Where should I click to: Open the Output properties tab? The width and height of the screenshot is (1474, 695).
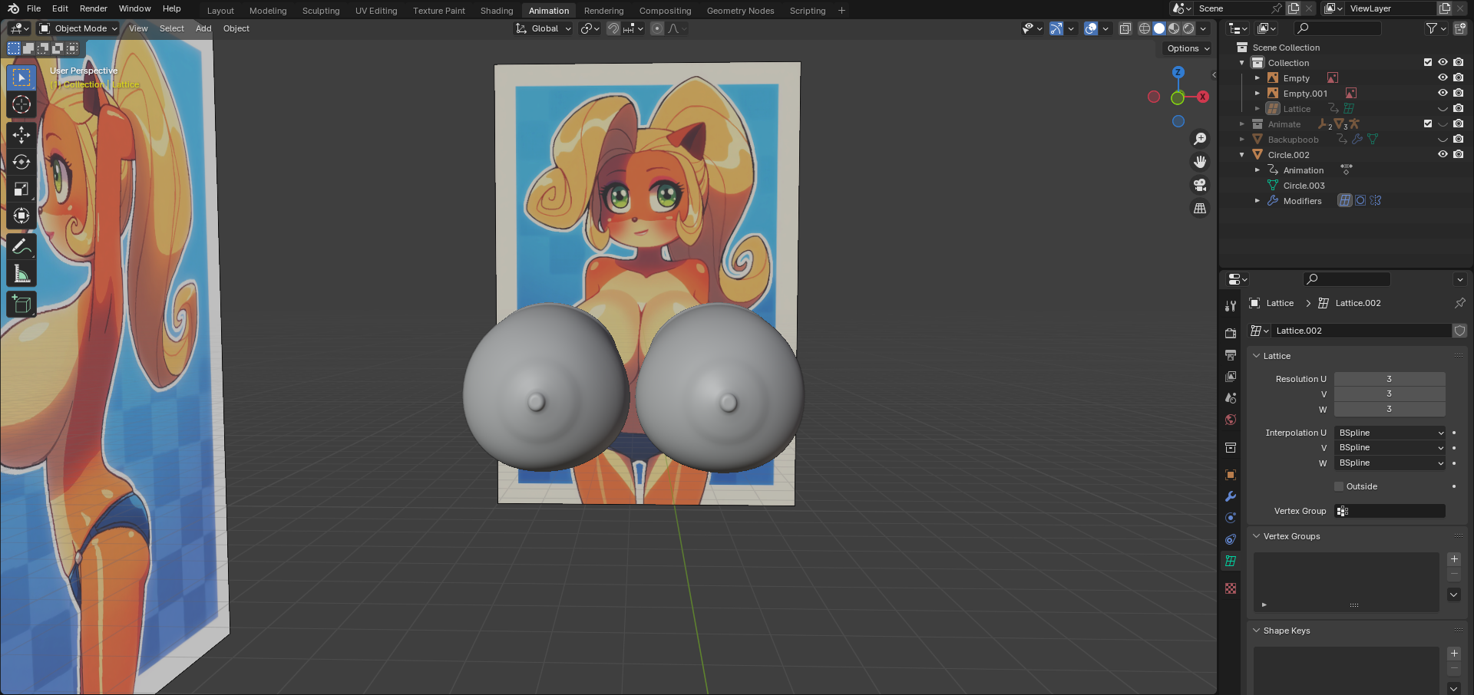(1231, 355)
